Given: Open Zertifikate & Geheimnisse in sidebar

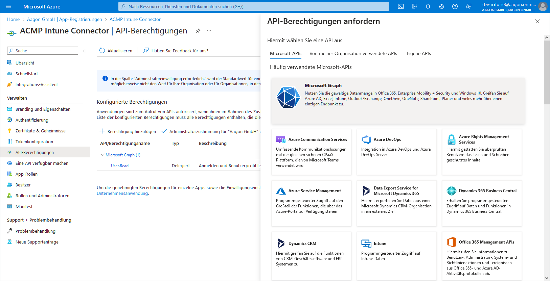Looking at the screenshot, I should (x=41, y=131).
